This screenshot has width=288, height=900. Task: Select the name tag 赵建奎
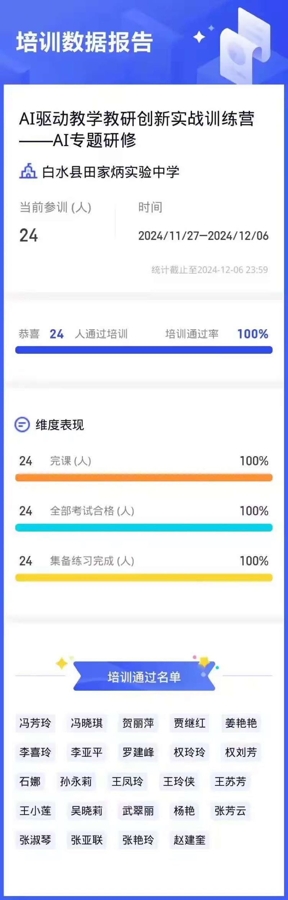tap(190, 840)
